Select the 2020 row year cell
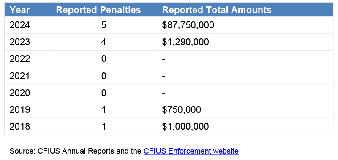Screen dimensions: 338x160 coord(27,93)
